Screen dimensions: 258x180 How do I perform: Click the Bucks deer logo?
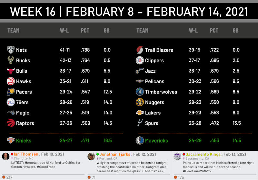11,60
